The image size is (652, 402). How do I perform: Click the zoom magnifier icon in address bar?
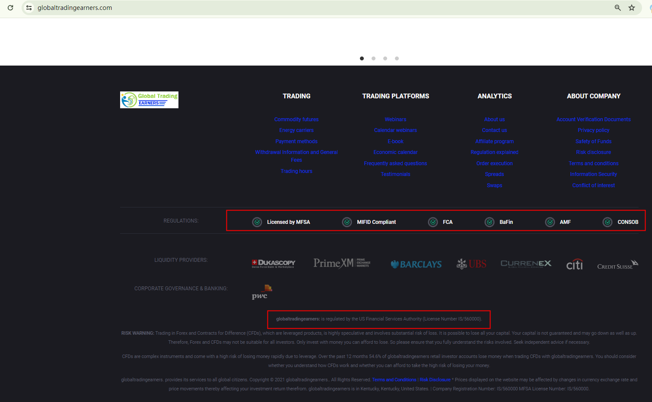618,8
